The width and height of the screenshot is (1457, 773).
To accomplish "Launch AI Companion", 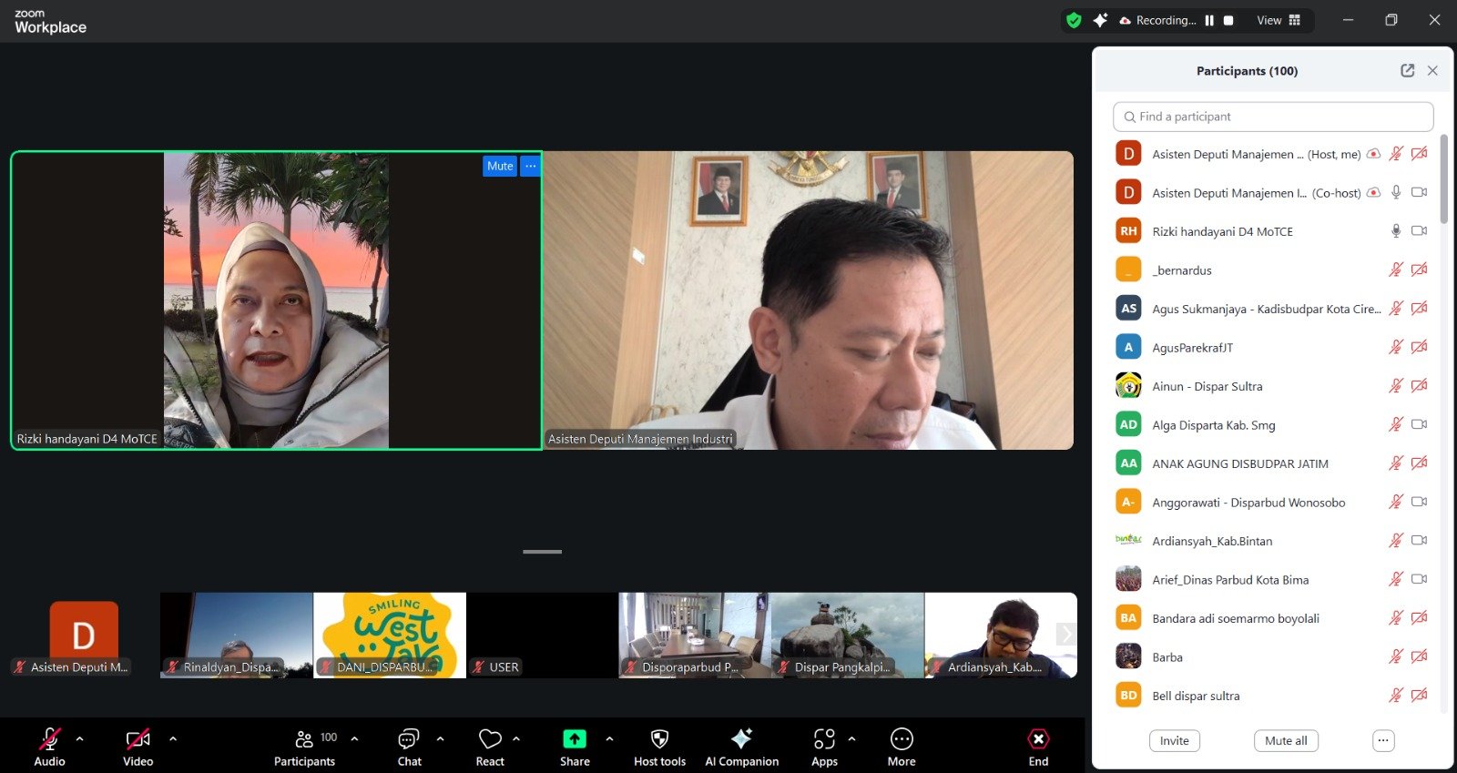I will coord(741,739).
